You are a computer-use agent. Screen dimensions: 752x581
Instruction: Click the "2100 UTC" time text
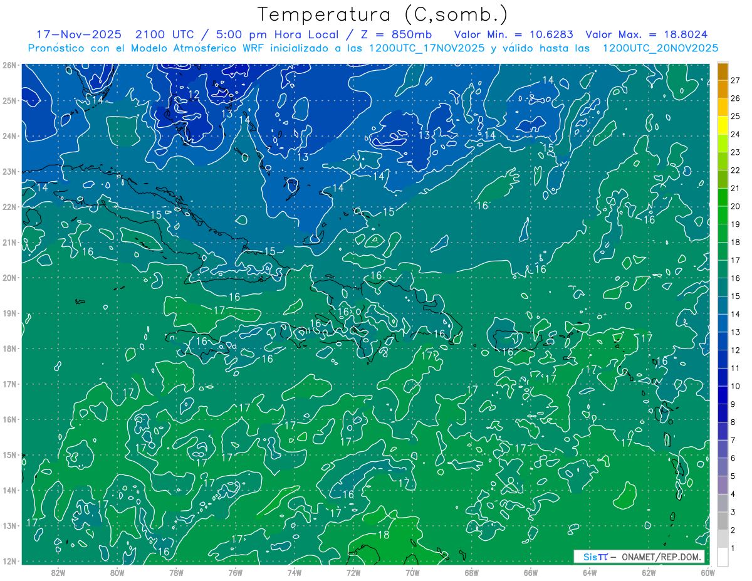coord(165,34)
